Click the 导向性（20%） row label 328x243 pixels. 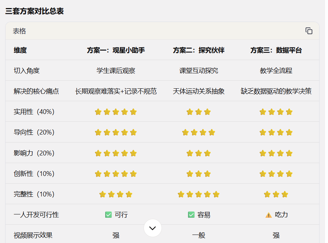[34, 132]
